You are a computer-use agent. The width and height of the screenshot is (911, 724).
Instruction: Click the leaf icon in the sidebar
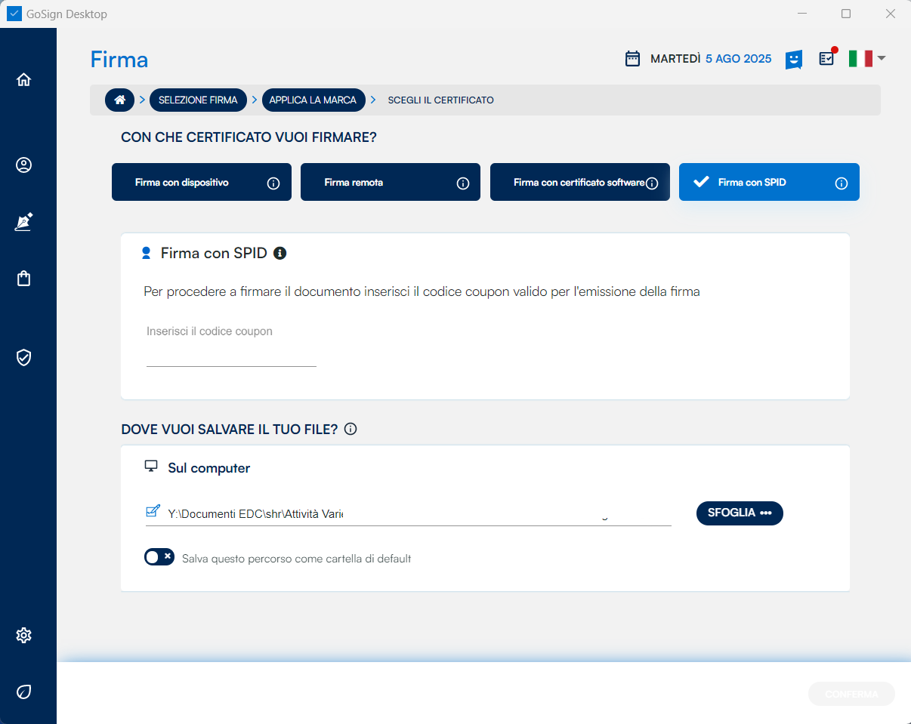click(x=23, y=692)
